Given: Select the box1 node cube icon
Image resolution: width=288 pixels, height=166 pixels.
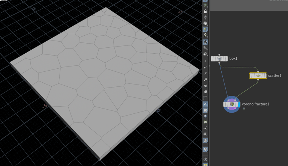Looking at the screenshot, I should coord(219,59).
